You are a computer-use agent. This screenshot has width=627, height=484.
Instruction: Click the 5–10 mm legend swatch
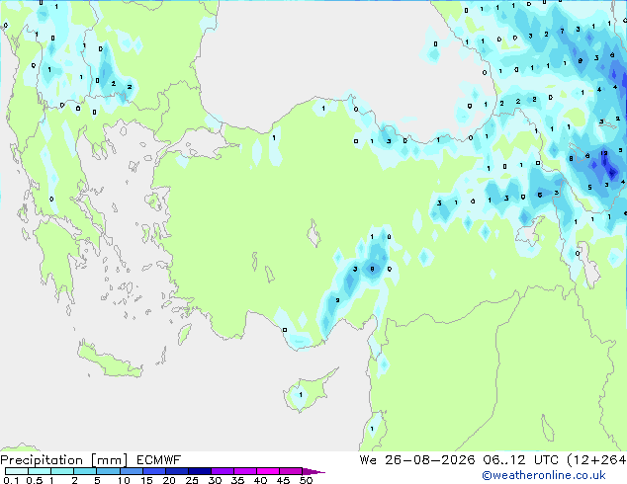coord(109,471)
